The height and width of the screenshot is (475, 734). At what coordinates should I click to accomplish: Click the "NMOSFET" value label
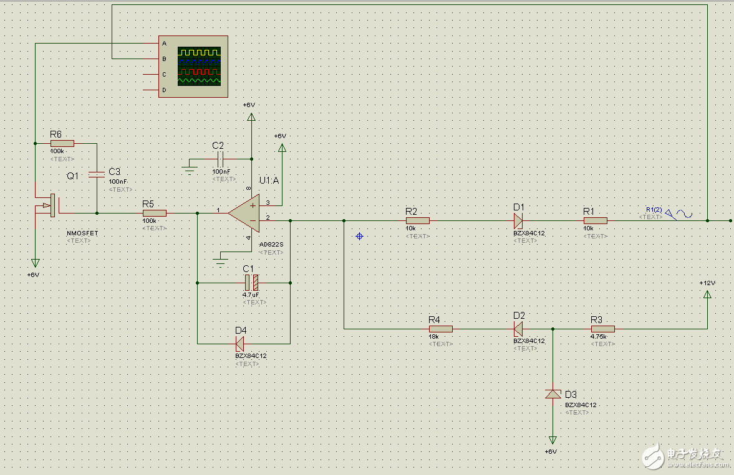tap(82, 233)
